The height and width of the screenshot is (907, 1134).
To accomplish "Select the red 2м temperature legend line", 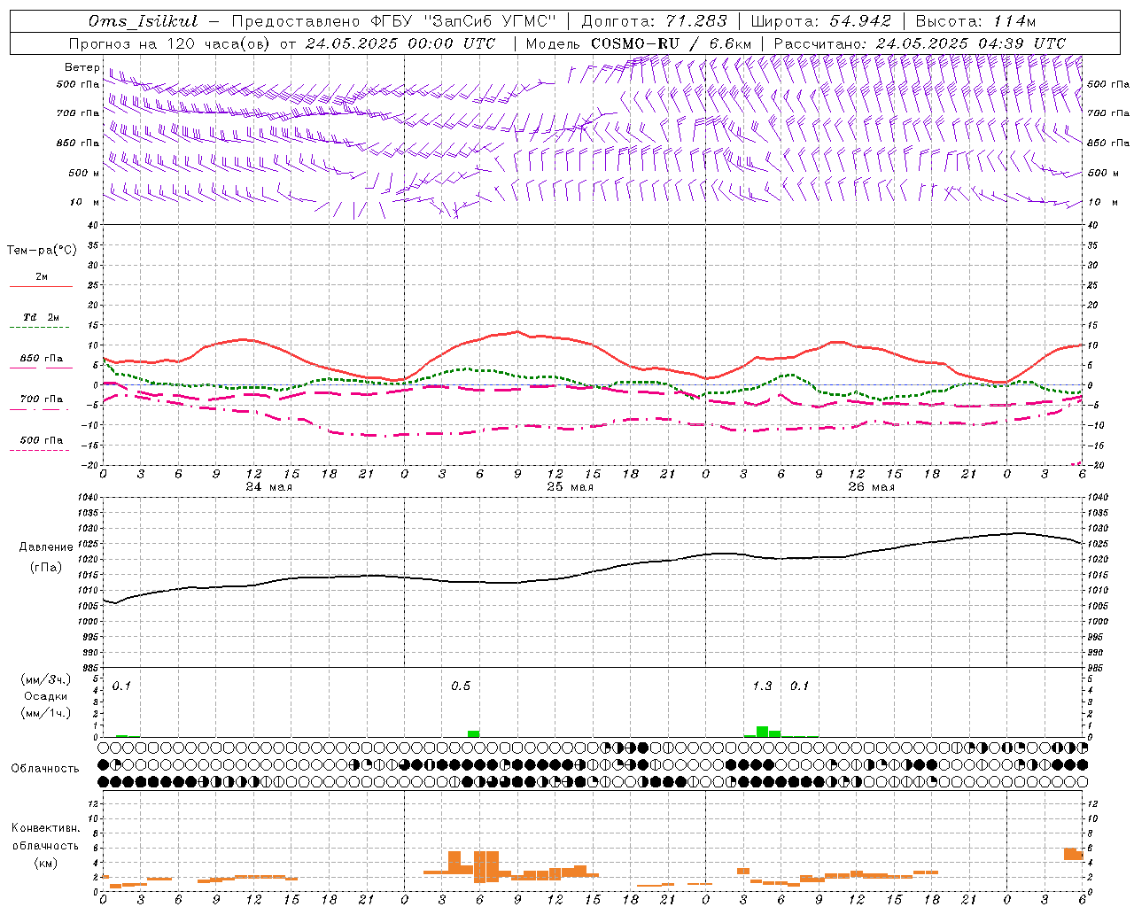I will (41, 286).
